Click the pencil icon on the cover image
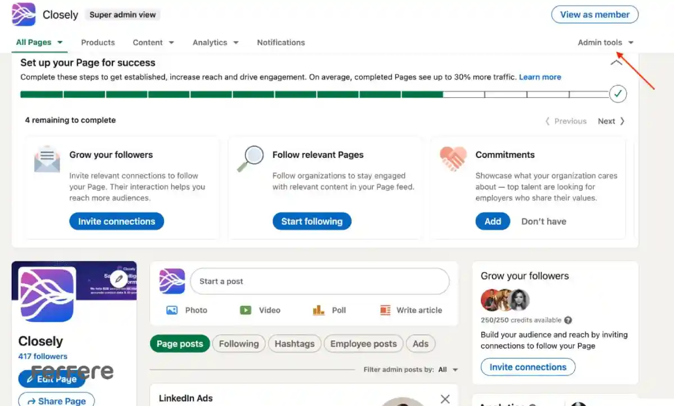Image resolution: width=674 pixels, height=406 pixels. tap(119, 279)
